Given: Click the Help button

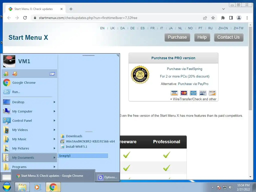Looking at the screenshot, I should click(x=202, y=37).
